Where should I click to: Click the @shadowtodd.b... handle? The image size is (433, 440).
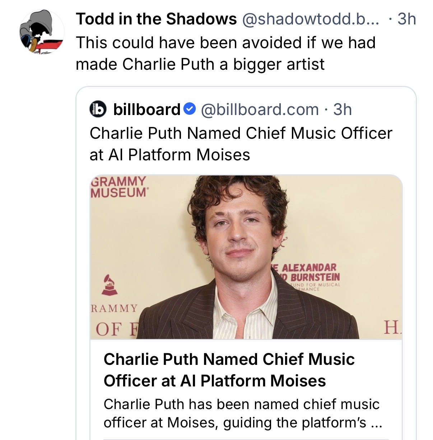(x=311, y=19)
